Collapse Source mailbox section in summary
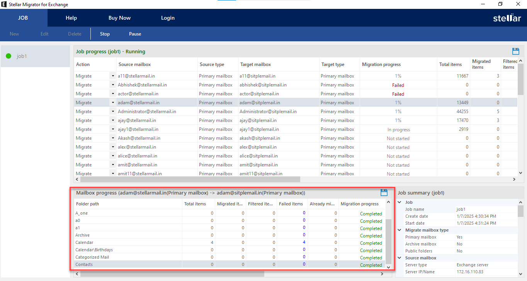The image size is (527, 281). (399, 258)
